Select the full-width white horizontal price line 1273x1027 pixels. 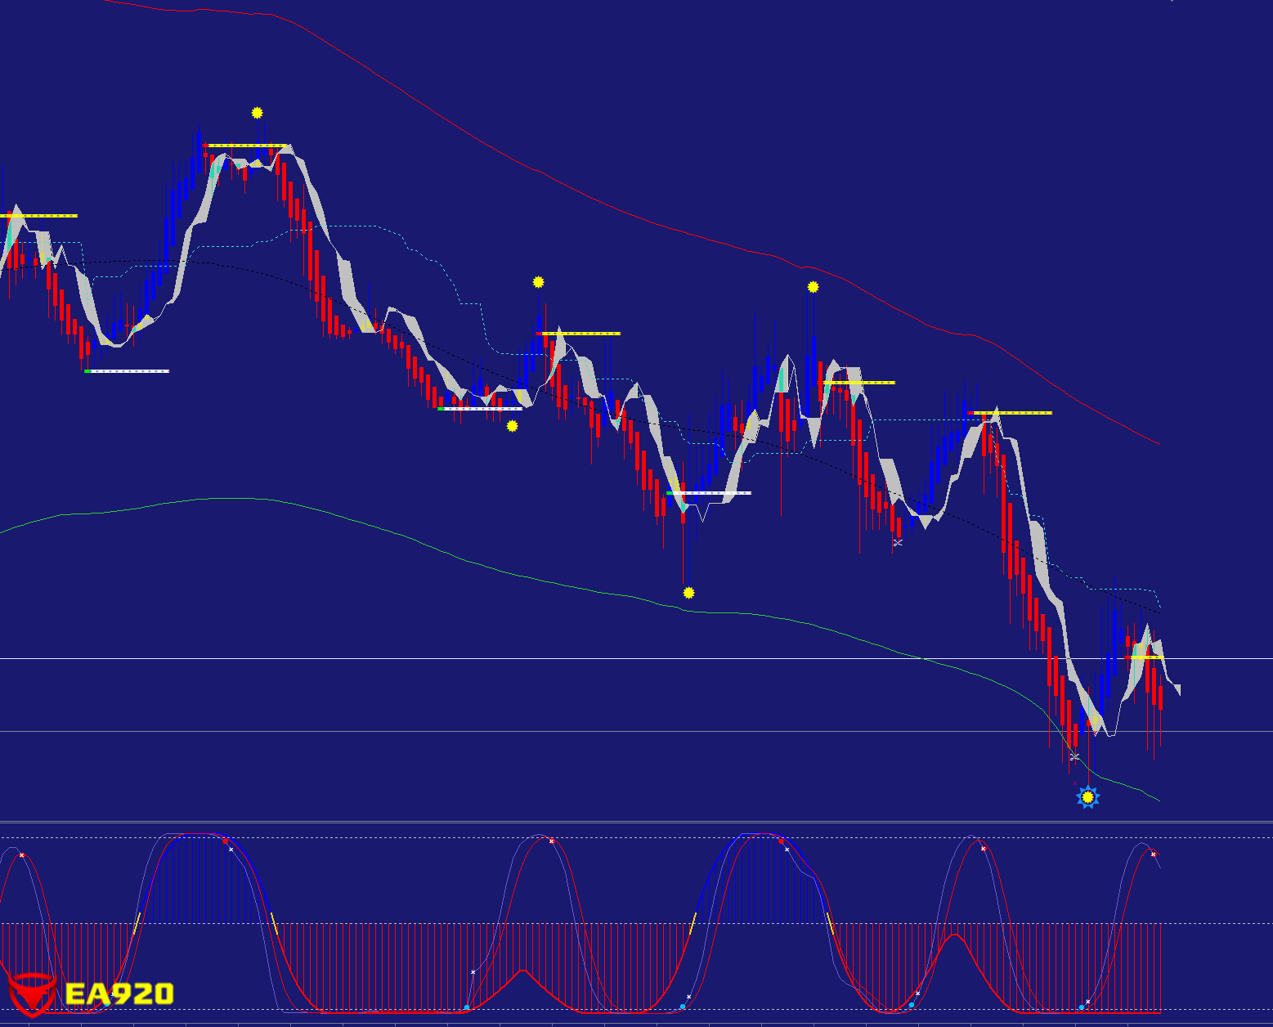pos(572,658)
